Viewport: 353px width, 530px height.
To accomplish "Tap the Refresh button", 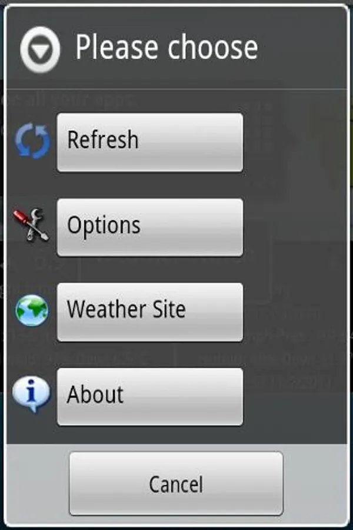I will [150, 143].
